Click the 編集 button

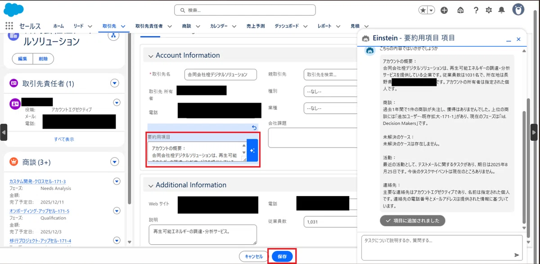click(22, 58)
